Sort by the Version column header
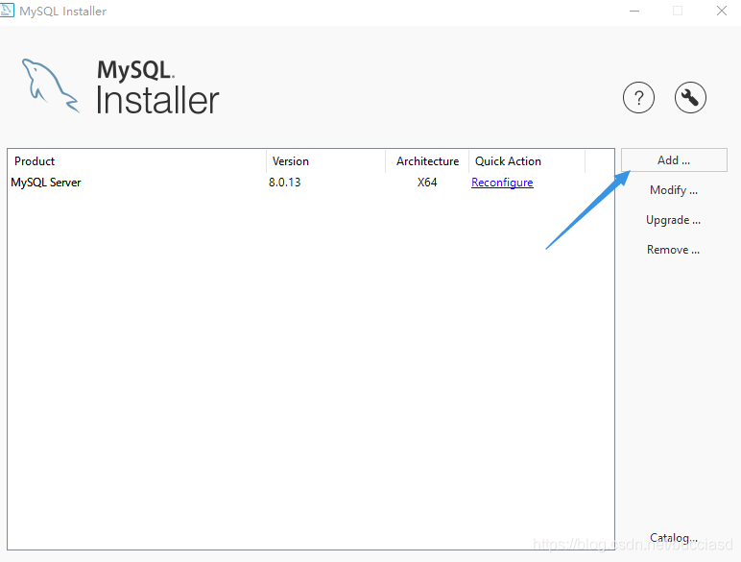Image resolution: width=741 pixels, height=562 pixels. tap(326, 161)
